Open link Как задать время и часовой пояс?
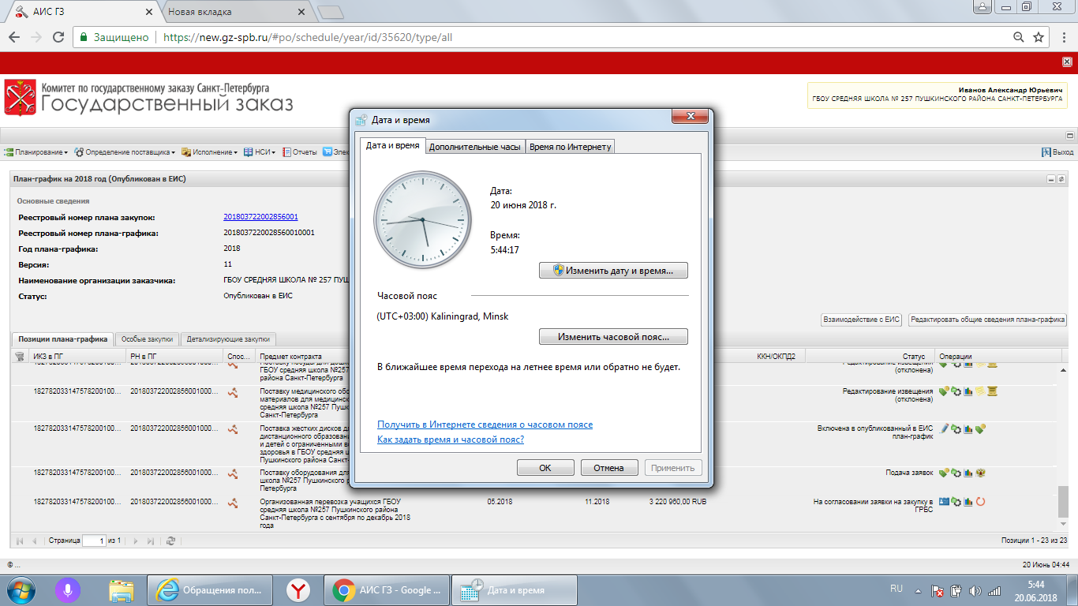Viewport: 1078px width, 606px height. click(451, 440)
